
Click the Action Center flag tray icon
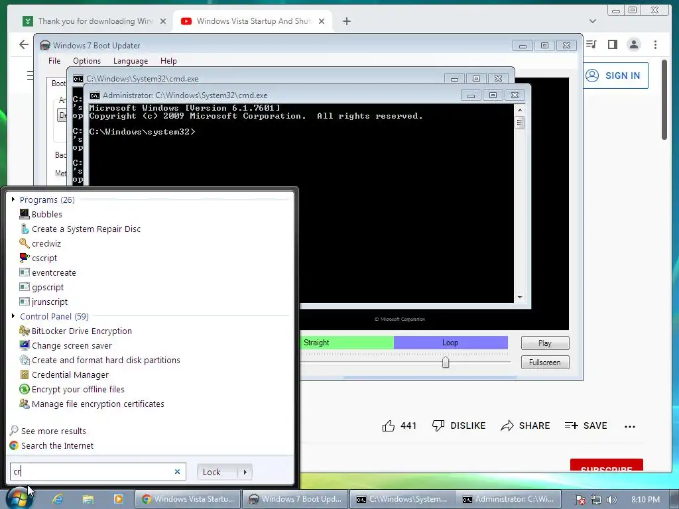click(x=580, y=500)
